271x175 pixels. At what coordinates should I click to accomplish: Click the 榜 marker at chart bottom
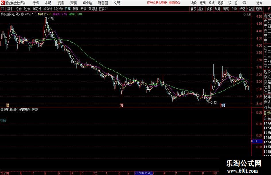click(8, 105)
